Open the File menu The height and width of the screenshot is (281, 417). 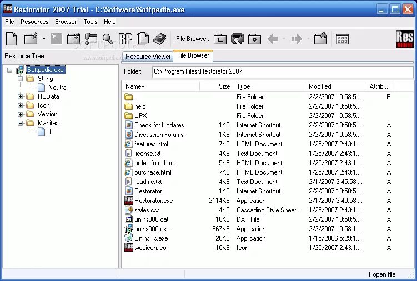click(9, 22)
